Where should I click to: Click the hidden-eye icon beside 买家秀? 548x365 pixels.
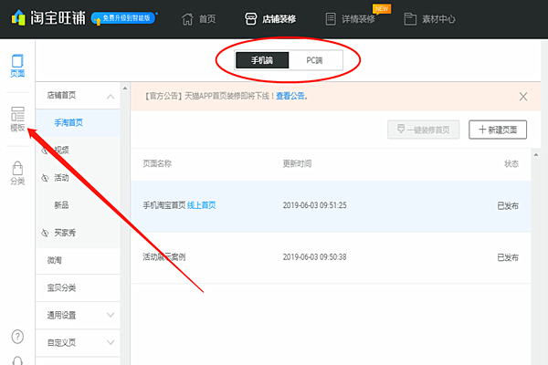(x=46, y=233)
